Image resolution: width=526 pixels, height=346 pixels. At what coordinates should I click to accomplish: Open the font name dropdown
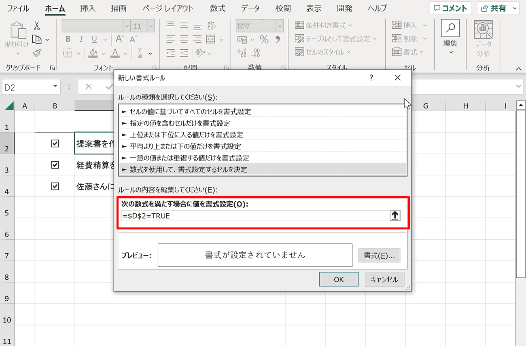click(126, 26)
